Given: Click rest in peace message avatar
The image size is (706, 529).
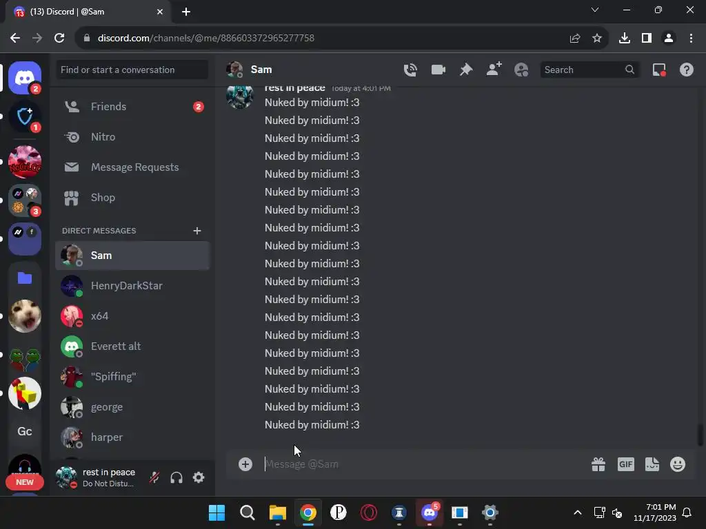Looking at the screenshot, I should pos(240,96).
